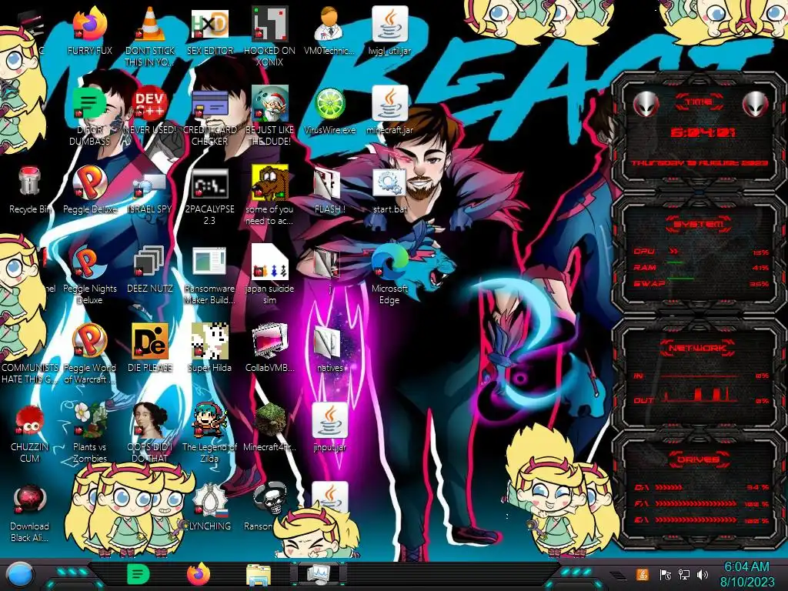Image resolution: width=788 pixels, height=591 pixels.
Task: Click the orange Java icon in the system tray
Action: coord(642,574)
